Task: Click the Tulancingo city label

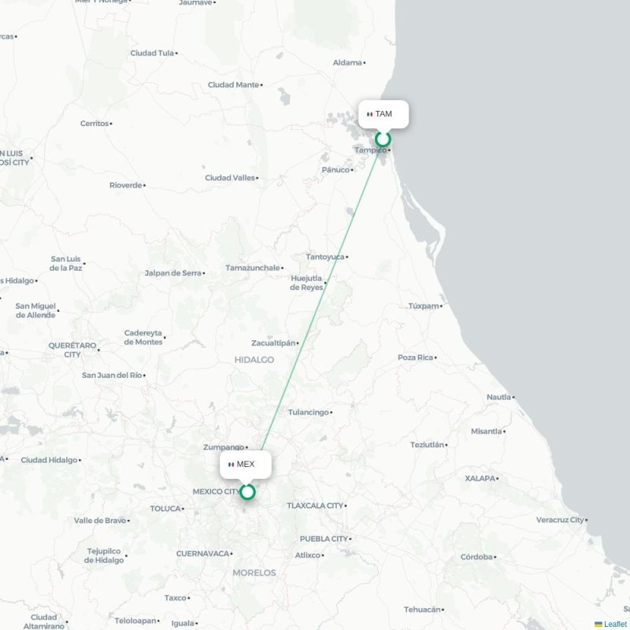Action: [308, 412]
